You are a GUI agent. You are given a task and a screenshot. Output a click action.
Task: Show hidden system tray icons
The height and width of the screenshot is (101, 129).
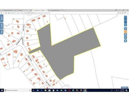(115, 90)
